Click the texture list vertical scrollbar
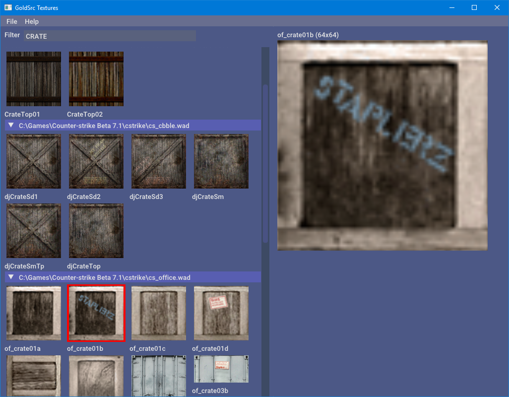Viewport: 509px width, 397px height. 265,164
